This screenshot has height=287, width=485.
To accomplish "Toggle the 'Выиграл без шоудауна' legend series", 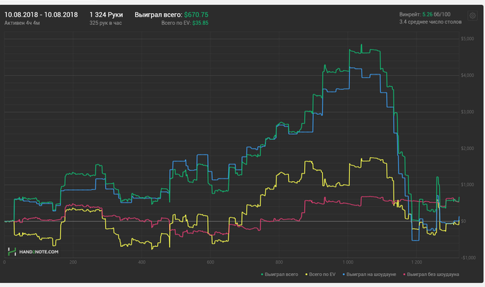I will (x=431, y=275).
